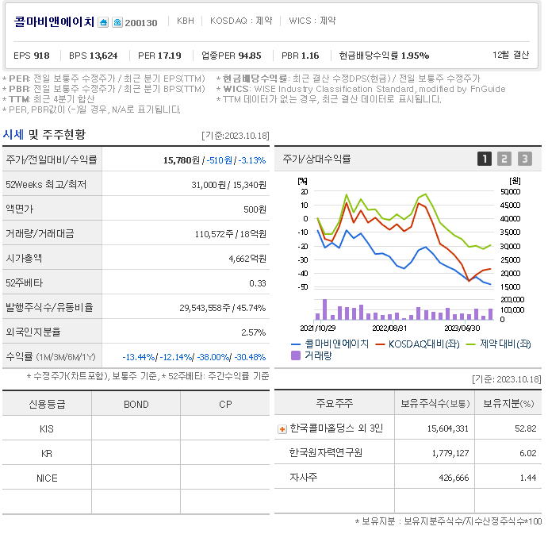Click the 31,000원 / 15,340원 value

point(229,185)
